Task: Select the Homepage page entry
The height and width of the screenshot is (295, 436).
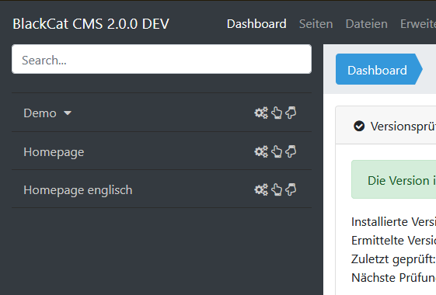Action: click(54, 152)
